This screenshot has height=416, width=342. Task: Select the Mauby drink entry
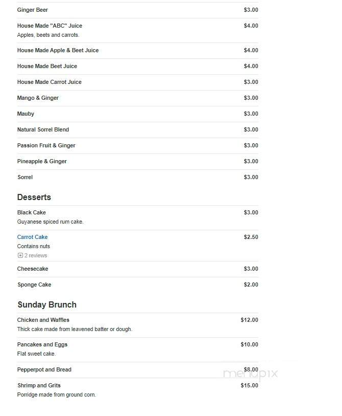coord(26,114)
